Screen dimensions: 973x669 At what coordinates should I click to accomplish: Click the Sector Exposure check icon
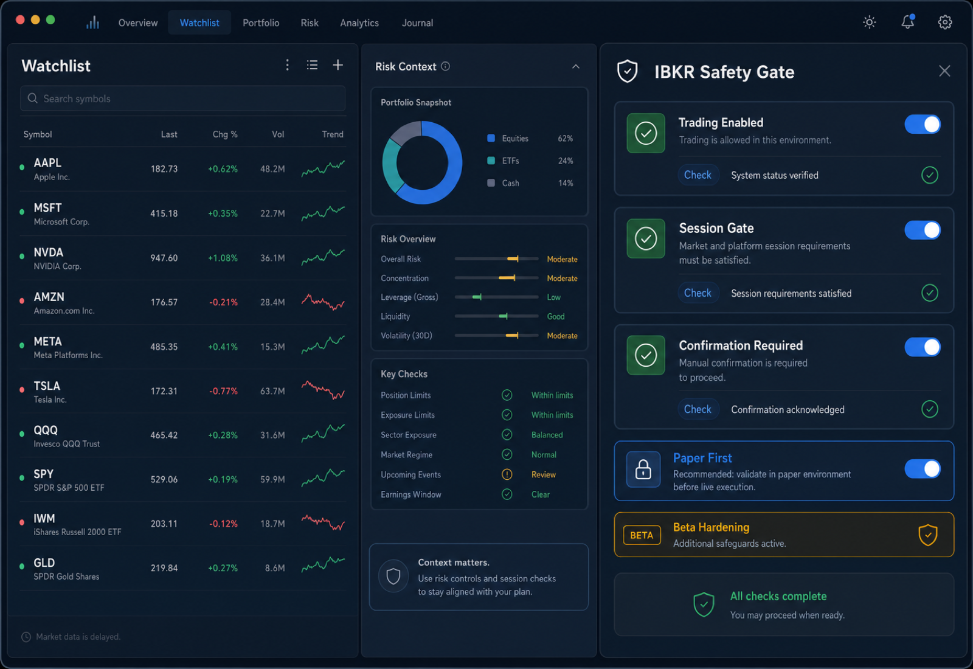pos(507,435)
